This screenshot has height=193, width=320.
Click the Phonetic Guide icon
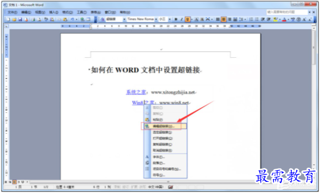(x=293, y=20)
